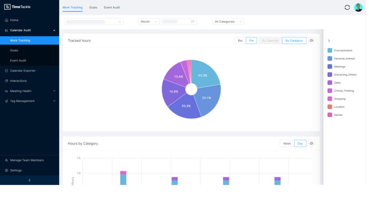Click the TimeTackle logo
Screen dimensions: 369x207
[x=17, y=7]
